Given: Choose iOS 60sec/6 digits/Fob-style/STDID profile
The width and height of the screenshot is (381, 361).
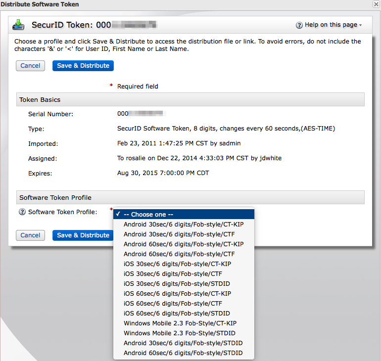Looking at the screenshot, I should pyautogui.click(x=184, y=314).
